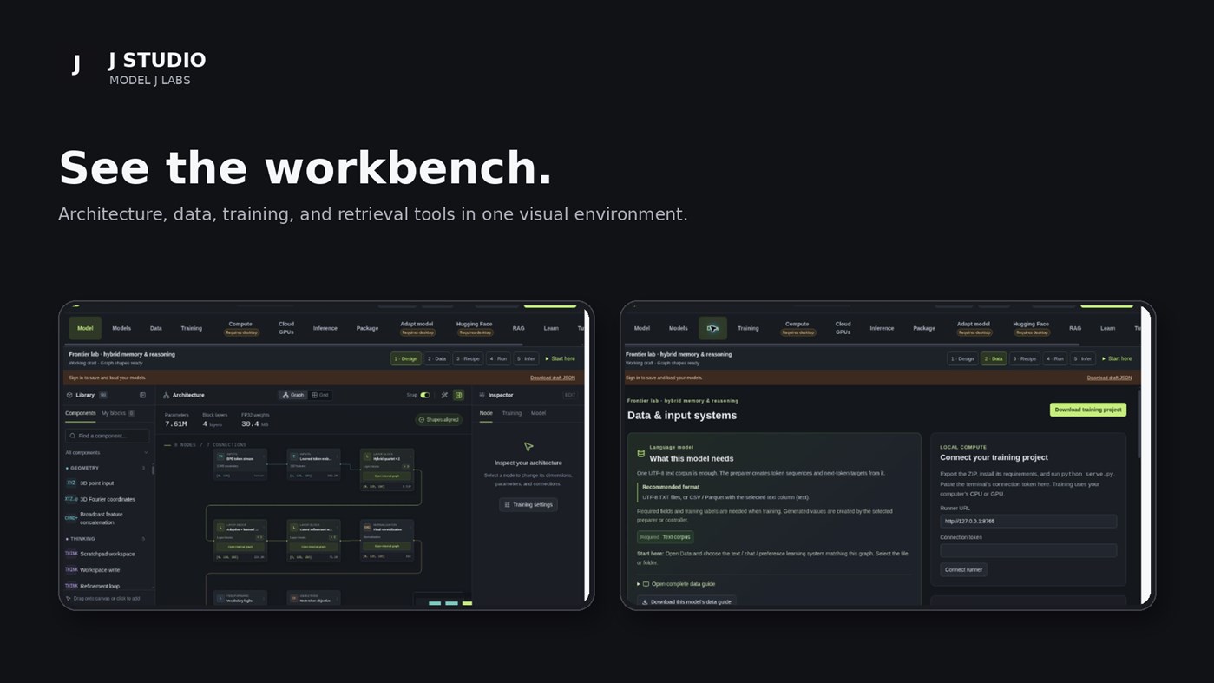Open the Training tab in the Inspector panel

[x=512, y=413]
